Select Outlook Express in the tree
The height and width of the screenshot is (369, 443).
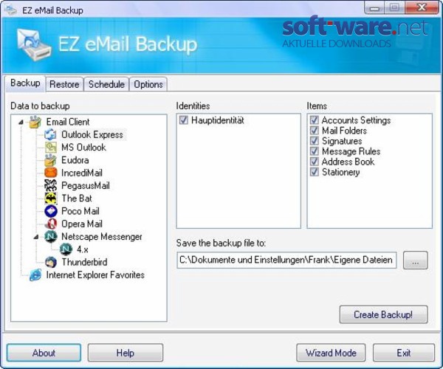pyautogui.click(x=92, y=134)
